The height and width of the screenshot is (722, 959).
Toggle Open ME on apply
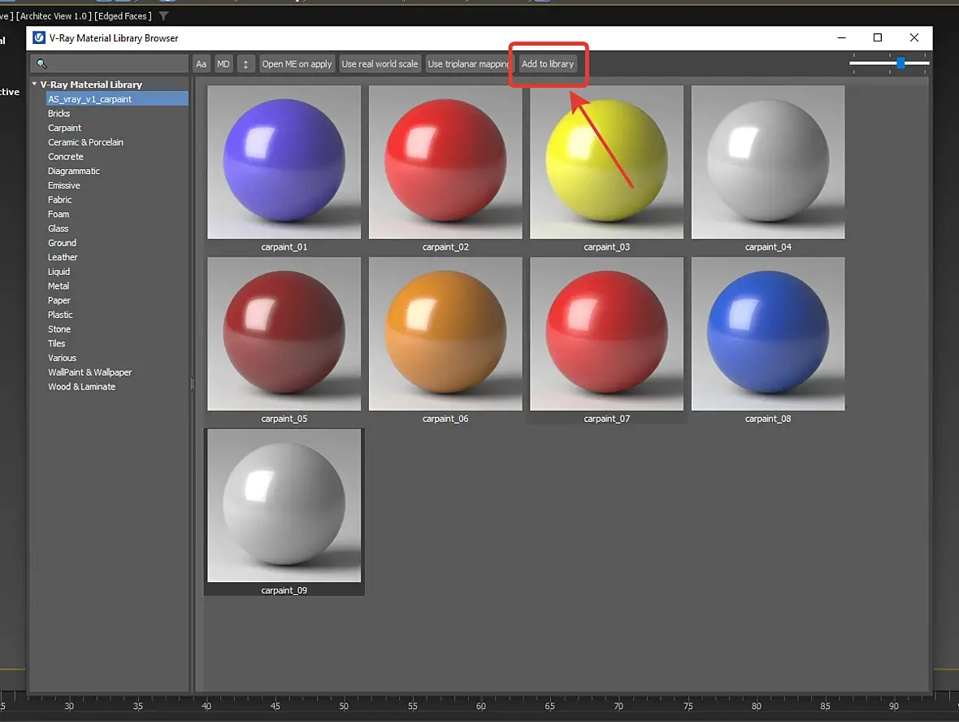coord(297,63)
